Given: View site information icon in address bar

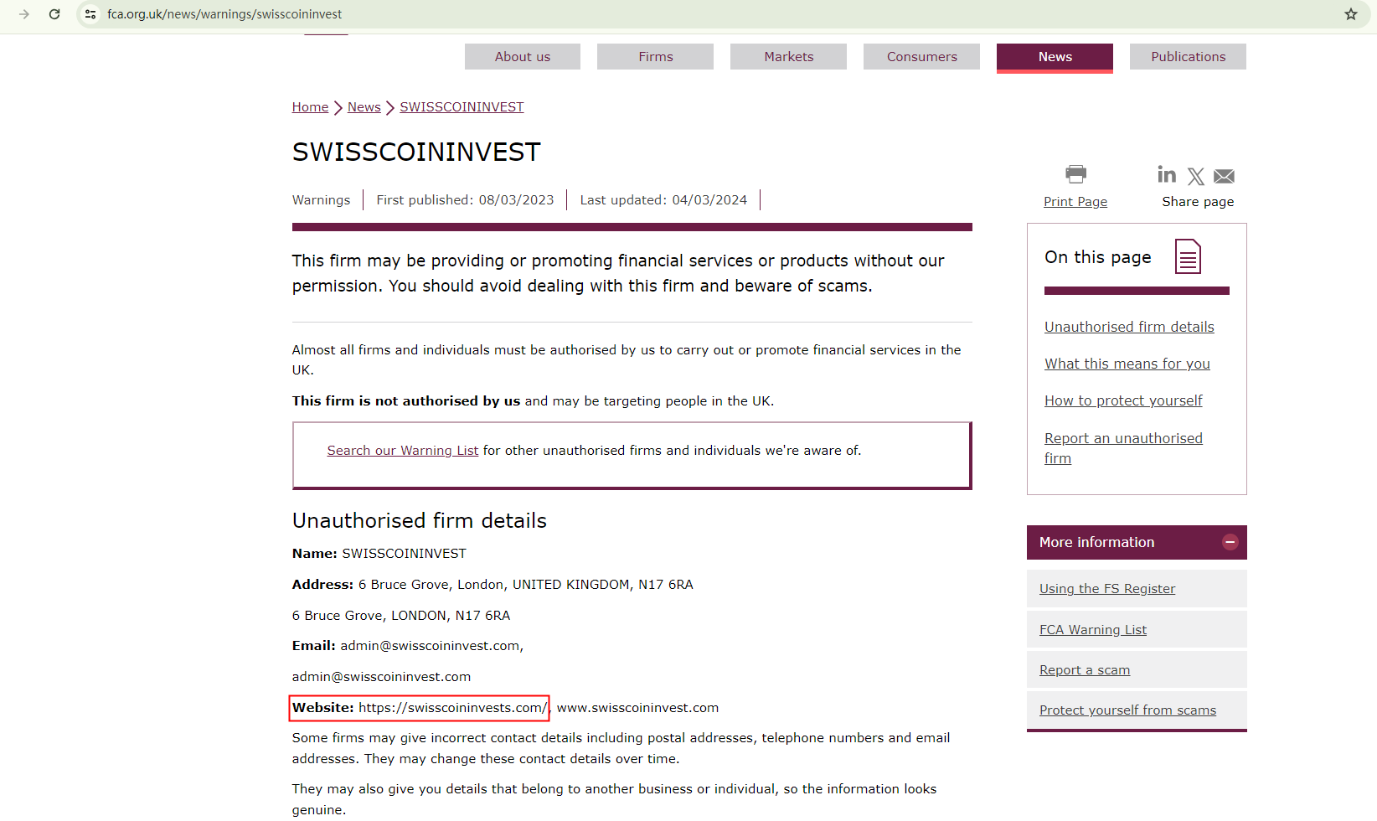Looking at the screenshot, I should (x=90, y=14).
